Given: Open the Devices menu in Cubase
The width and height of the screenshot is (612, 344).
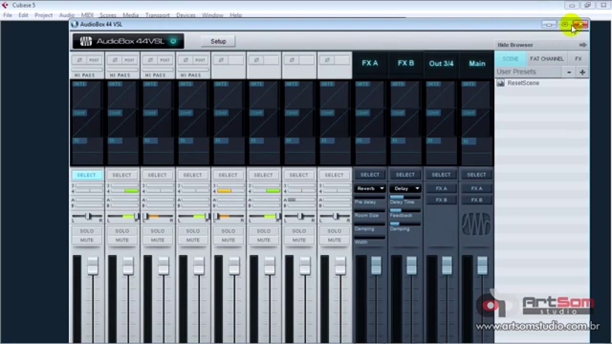Looking at the screenshot, I should [x=186, y=15].
